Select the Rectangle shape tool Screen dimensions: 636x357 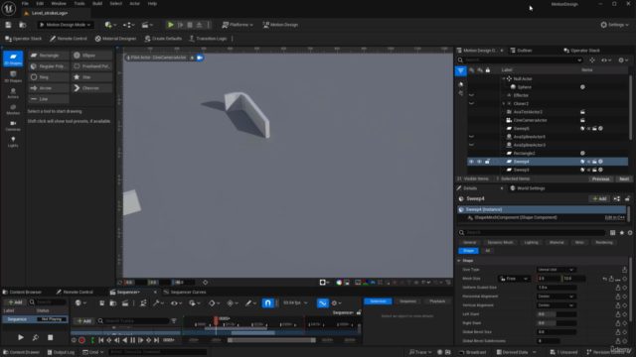coord(49,56)
